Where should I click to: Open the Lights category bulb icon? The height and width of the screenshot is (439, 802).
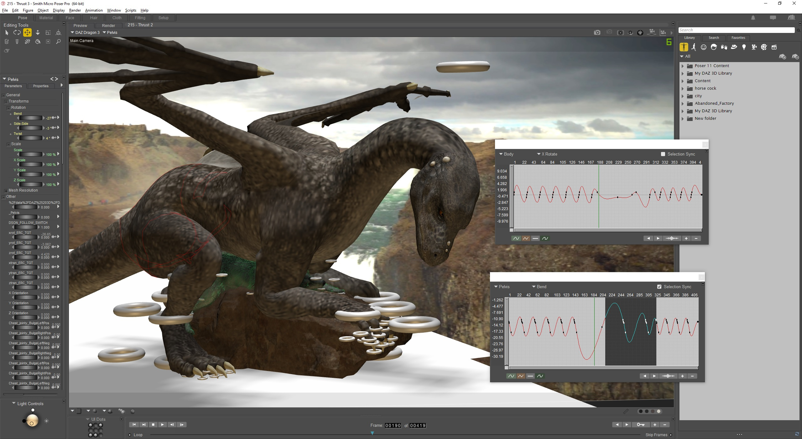pos(744,47)
